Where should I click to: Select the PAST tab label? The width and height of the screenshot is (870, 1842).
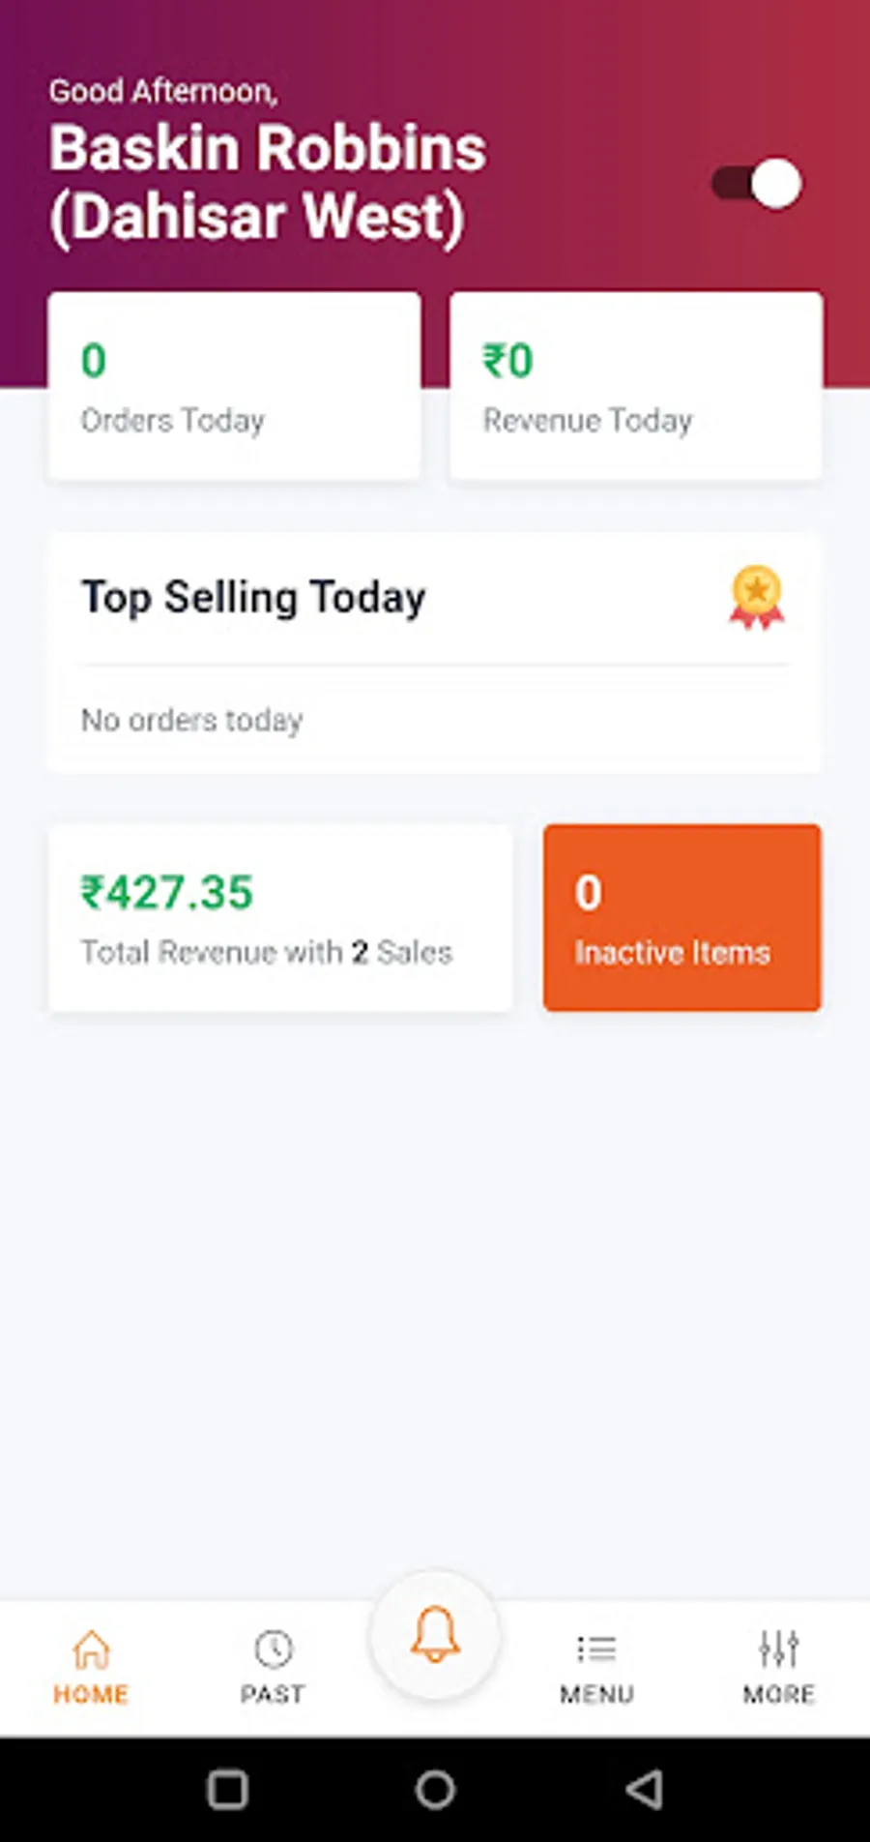click(273, 1694)
